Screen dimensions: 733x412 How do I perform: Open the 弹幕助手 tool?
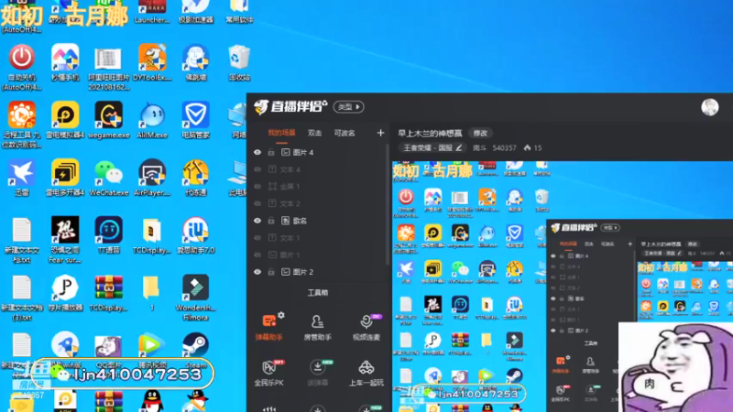coord(268,327)
